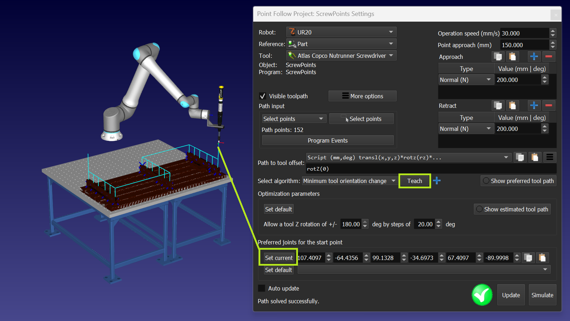Click the blue plus beside Teach
Screen dimensions: 570x321
437,181
